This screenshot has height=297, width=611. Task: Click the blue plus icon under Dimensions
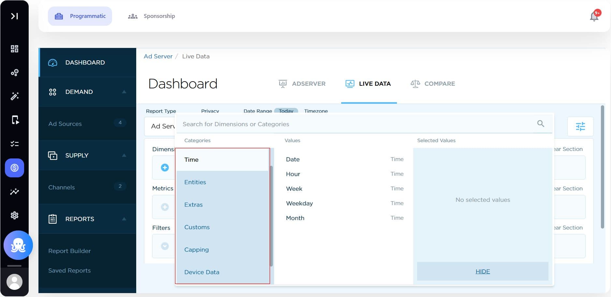tap(165, 168)
